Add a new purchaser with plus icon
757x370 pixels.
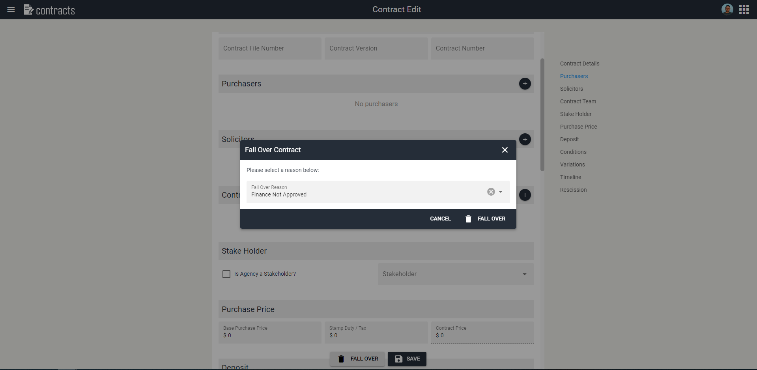(x=525, y=84)
